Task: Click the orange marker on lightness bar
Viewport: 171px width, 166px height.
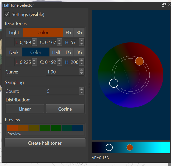Action: click(x=130, y=147)
